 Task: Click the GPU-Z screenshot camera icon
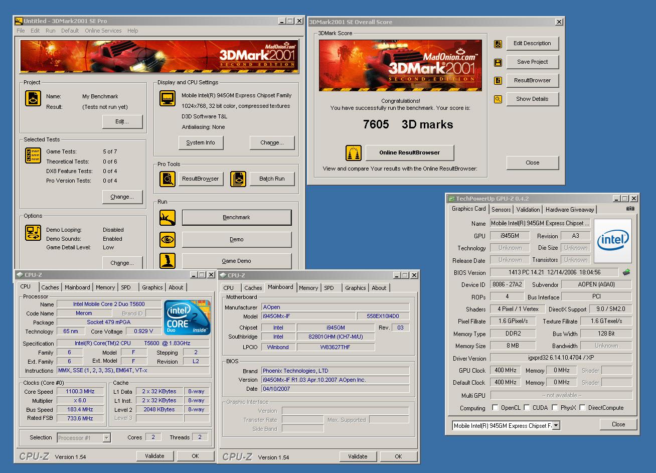630,209
